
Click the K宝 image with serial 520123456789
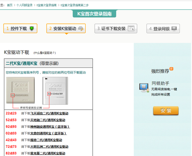click(x=55, y=91)
